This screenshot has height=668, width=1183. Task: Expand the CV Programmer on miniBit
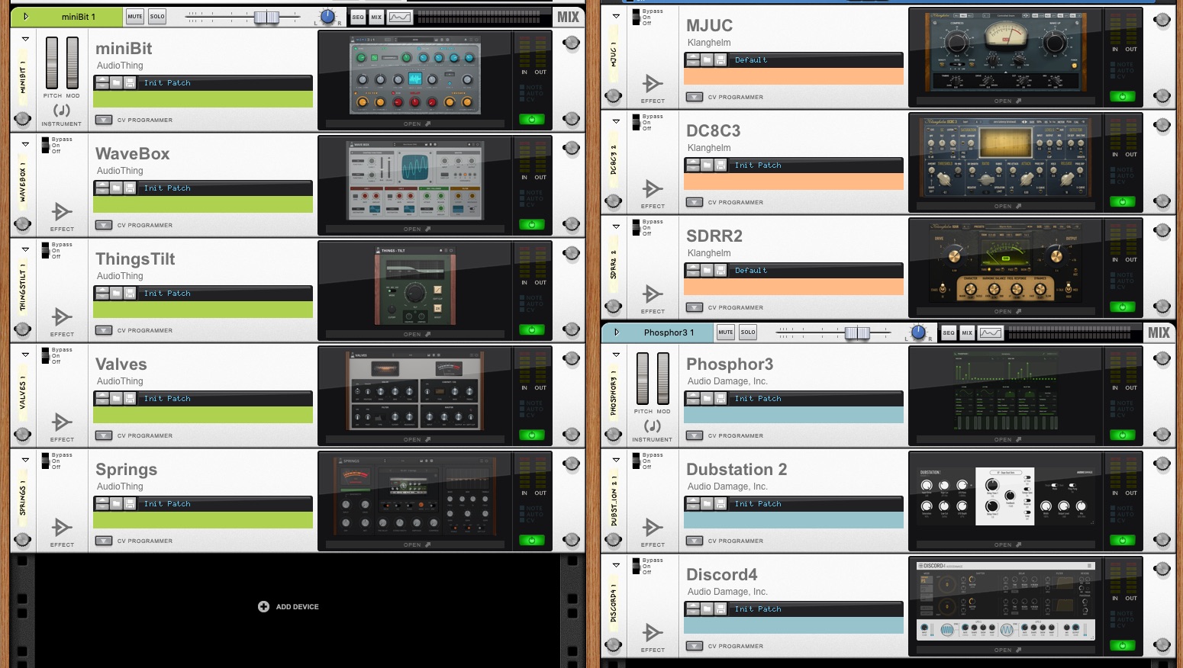click(104, 120)
